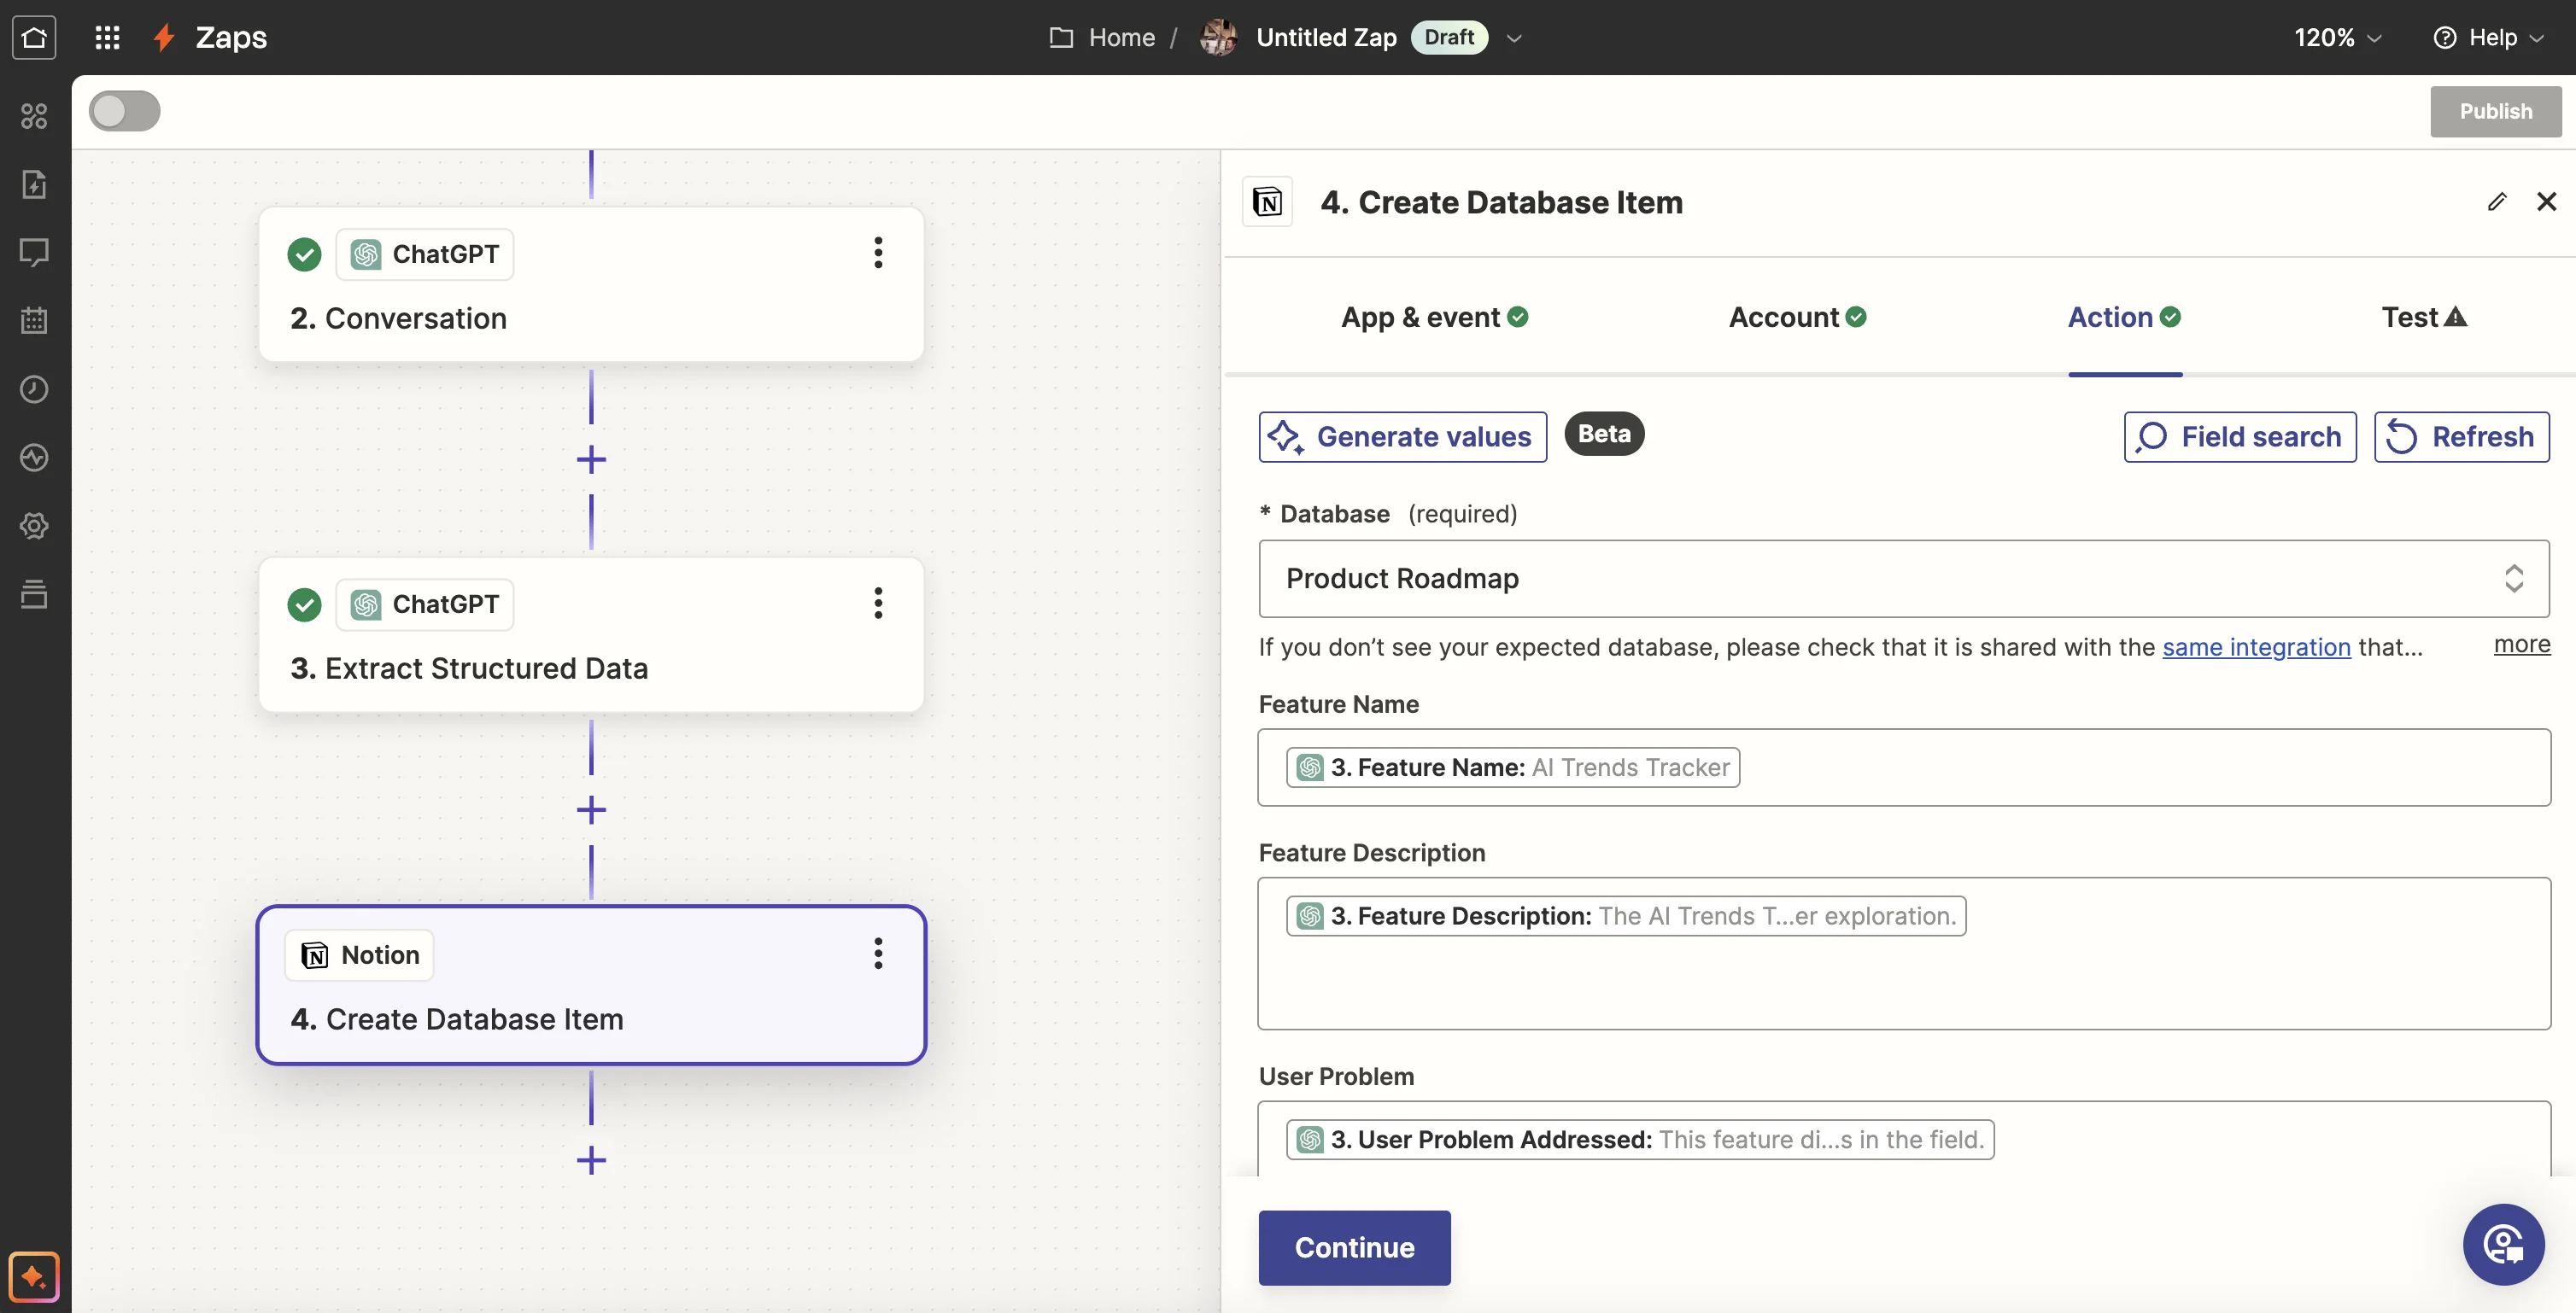This screenshot has height=1313, width=2576.
Task: Open the settings gear in left sidebar
Action: [x=34, y=526]
